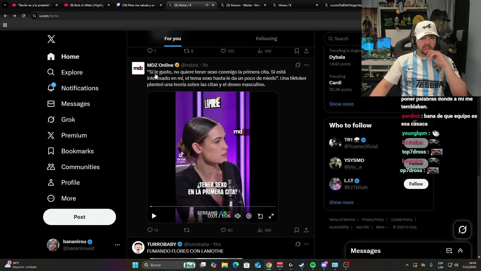This screenshot has width=481, height=271.
Task: Expand the Messages drawer
Action: (460, 251)
